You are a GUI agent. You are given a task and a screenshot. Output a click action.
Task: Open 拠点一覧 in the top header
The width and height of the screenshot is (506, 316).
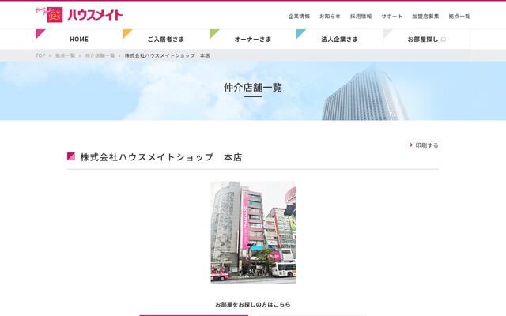click(459, 16)
